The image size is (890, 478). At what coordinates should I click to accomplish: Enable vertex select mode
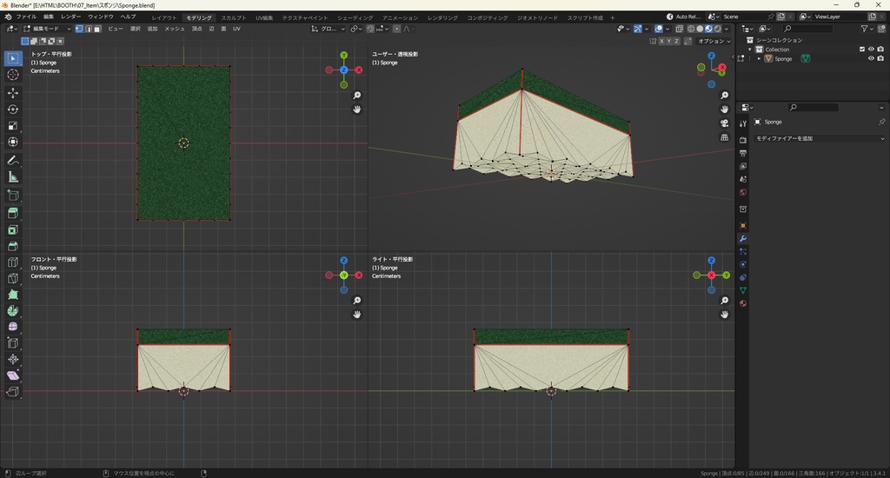(79, 29)
